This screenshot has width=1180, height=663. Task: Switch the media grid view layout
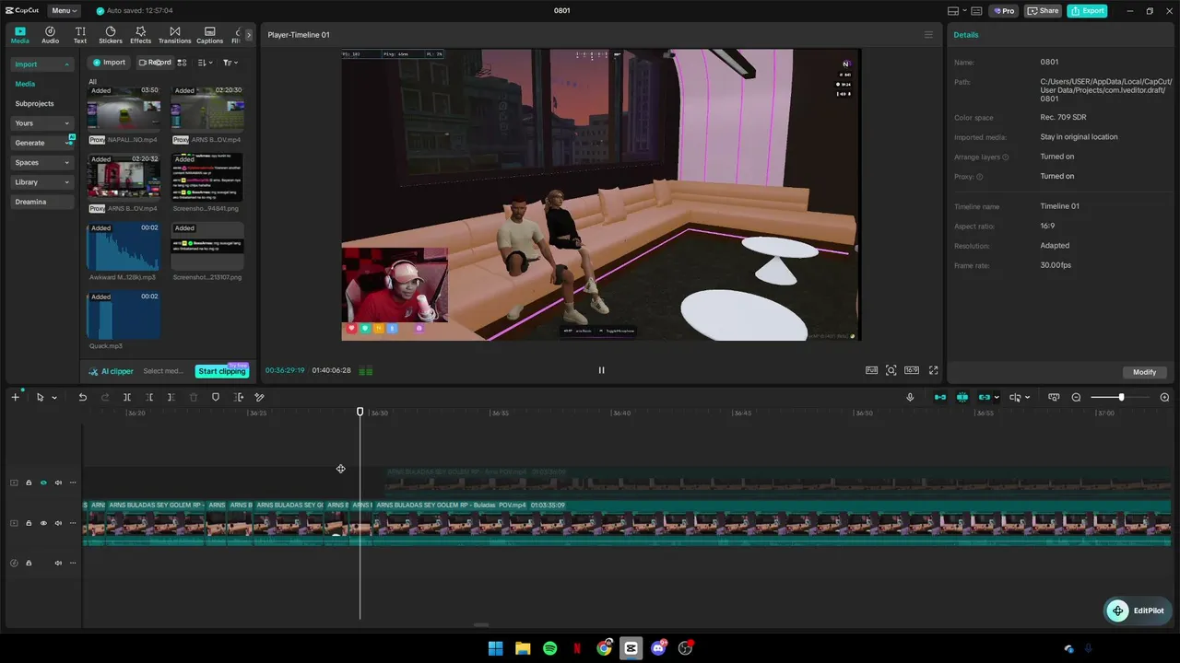click(182, 63)
